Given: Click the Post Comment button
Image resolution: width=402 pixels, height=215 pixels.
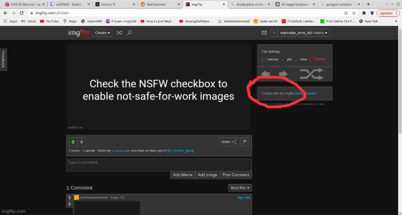Looking at the screenshot, I should pos(236,175).
